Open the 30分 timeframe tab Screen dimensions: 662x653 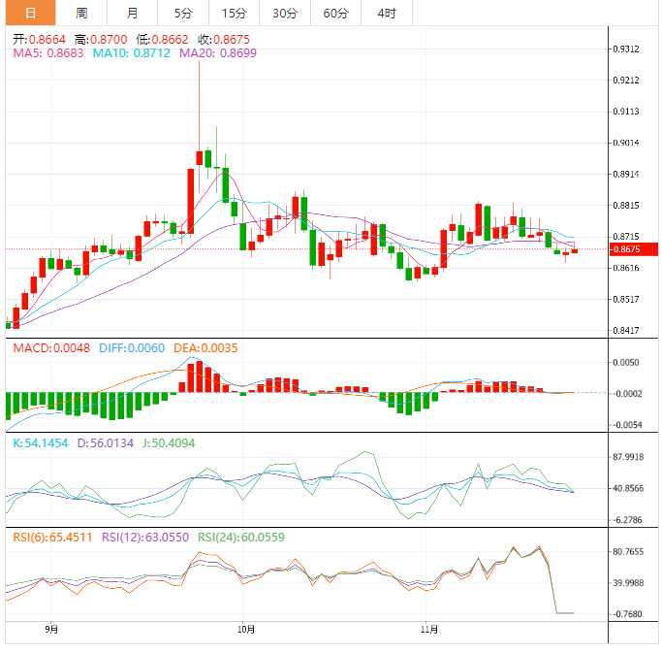click(x=285, y=13)
